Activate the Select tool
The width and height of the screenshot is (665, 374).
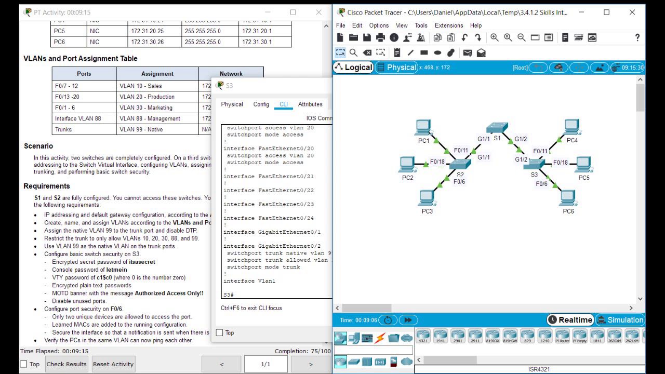click(340, 52)
